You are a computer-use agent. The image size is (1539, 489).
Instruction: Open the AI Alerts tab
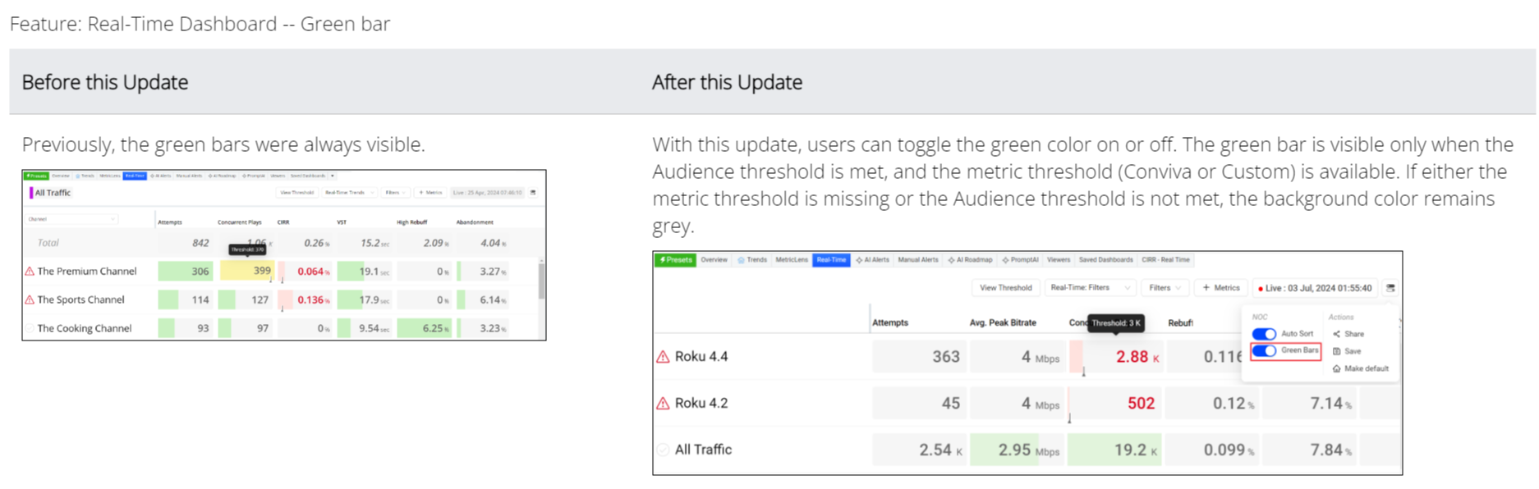[872, 260]
